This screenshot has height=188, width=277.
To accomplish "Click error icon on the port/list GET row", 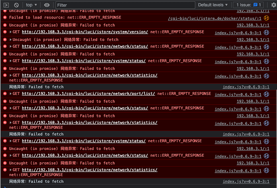I will point(5,94).
